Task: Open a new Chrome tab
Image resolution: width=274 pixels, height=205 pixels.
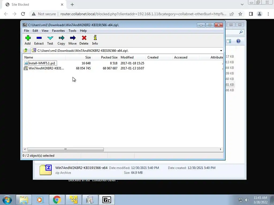Action: [x=72, y=5]
